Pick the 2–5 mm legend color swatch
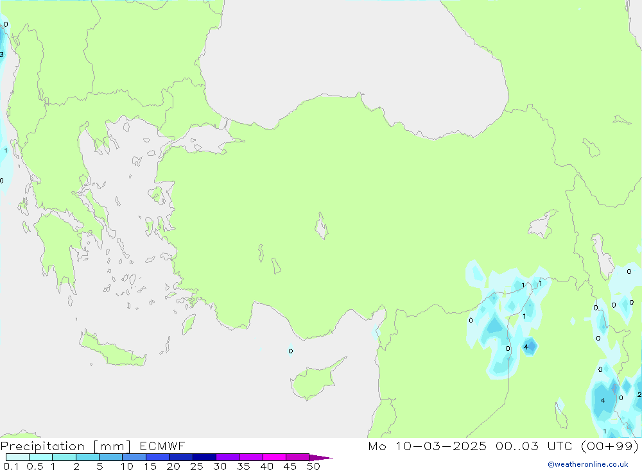This screenshot has width=642, height=470. point(87,457)
